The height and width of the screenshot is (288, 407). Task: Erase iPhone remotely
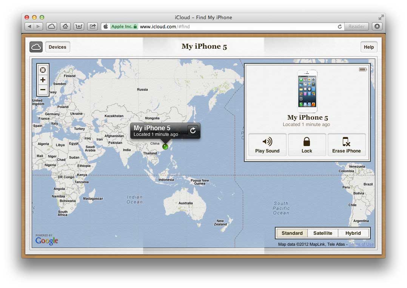347,145
